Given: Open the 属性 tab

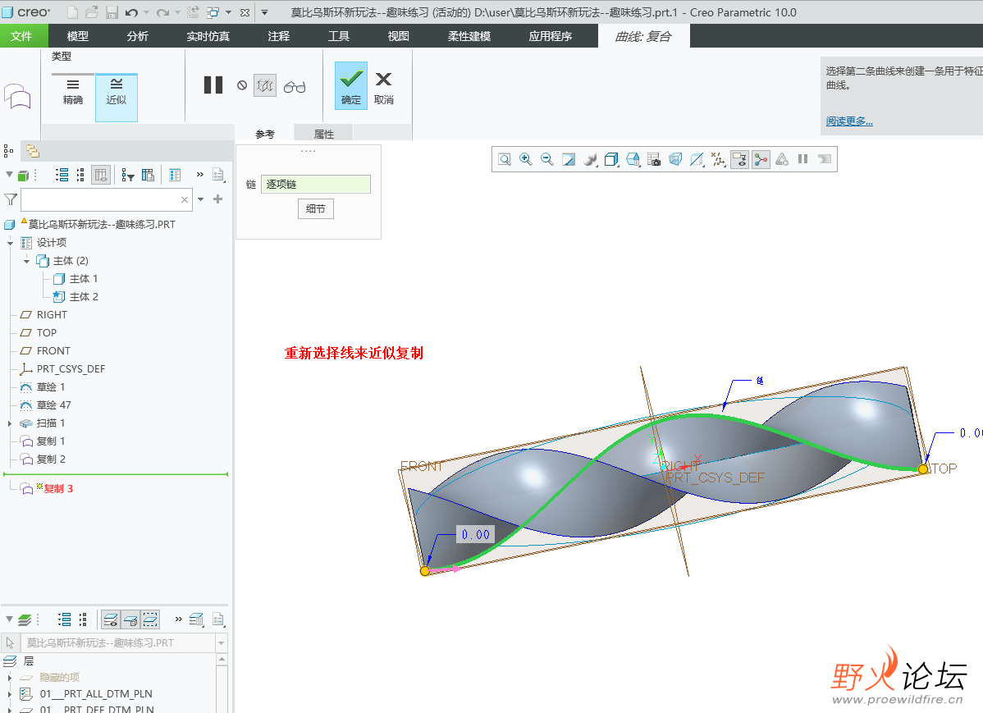Looking at the screenshot, I should (323, 134).
